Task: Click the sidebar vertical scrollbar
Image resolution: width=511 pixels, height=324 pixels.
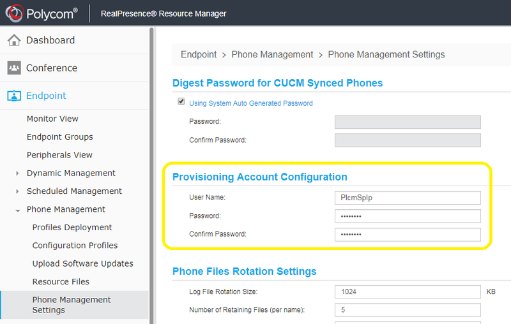Action: pos(151,175)
